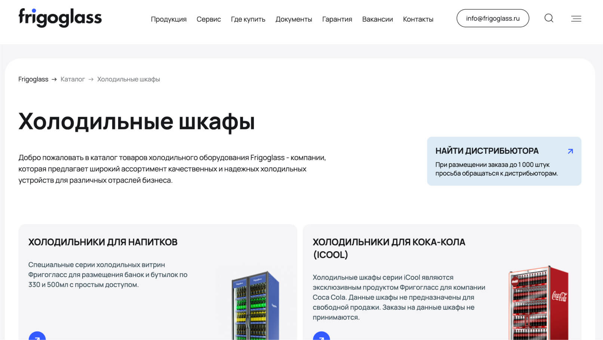The height and width of the screenshot is (340, 603).
Task: Click the intro paragraph starting 'Добро пожаловать в каталог'
Action: tap(172, 169)
